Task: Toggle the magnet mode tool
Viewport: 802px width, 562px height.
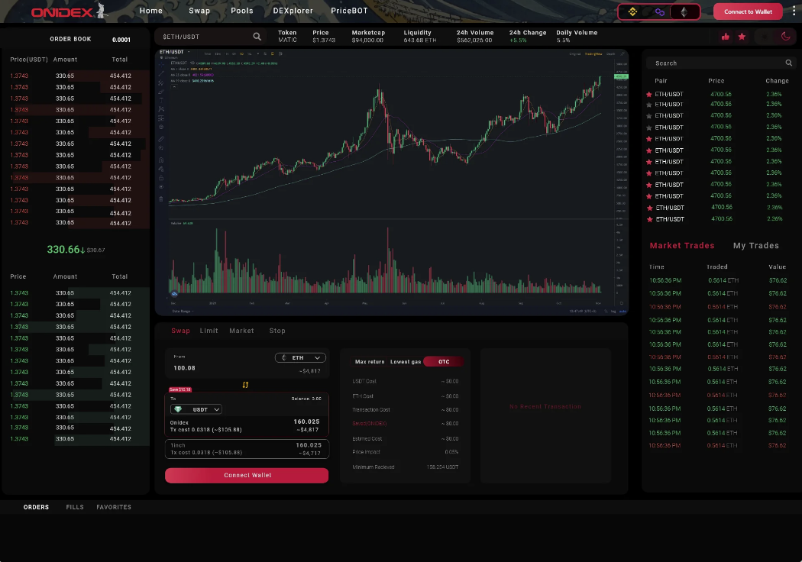Action: click(160, 160)
